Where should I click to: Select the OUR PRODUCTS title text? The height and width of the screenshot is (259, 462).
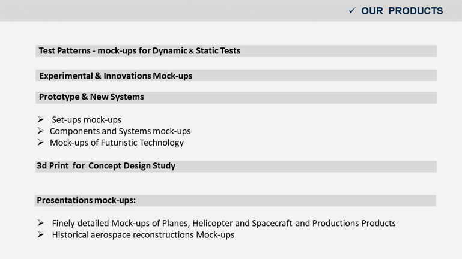(402, 11)
